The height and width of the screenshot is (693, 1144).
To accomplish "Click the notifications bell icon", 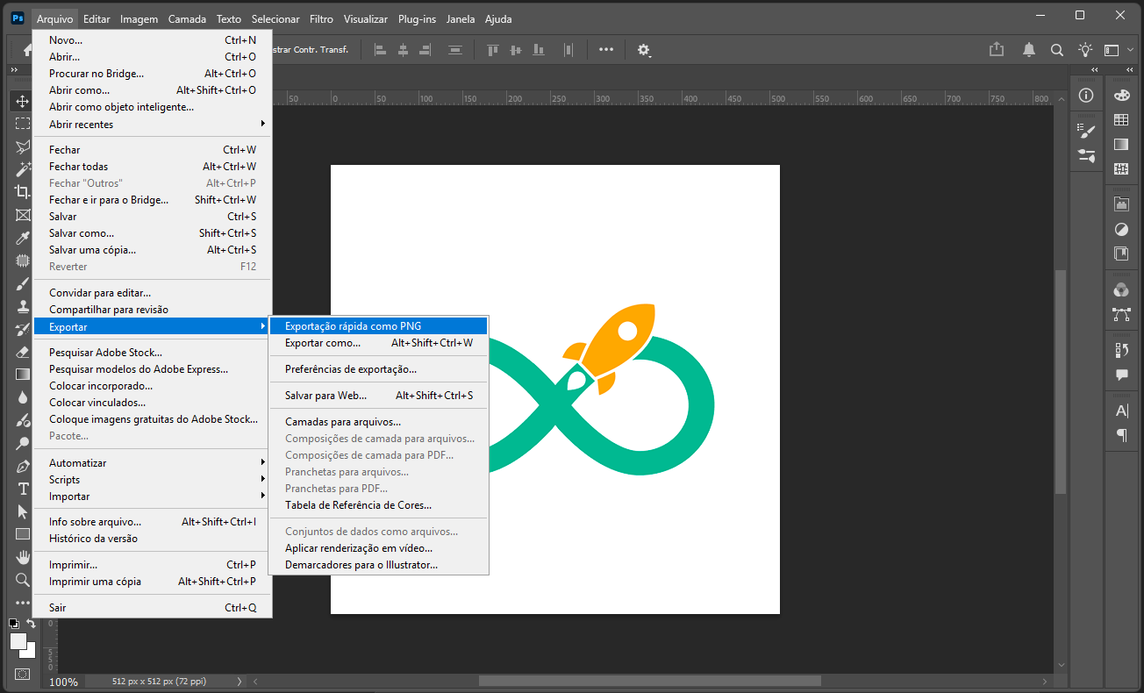I will pyautogui.click(x=1029, y=50).
